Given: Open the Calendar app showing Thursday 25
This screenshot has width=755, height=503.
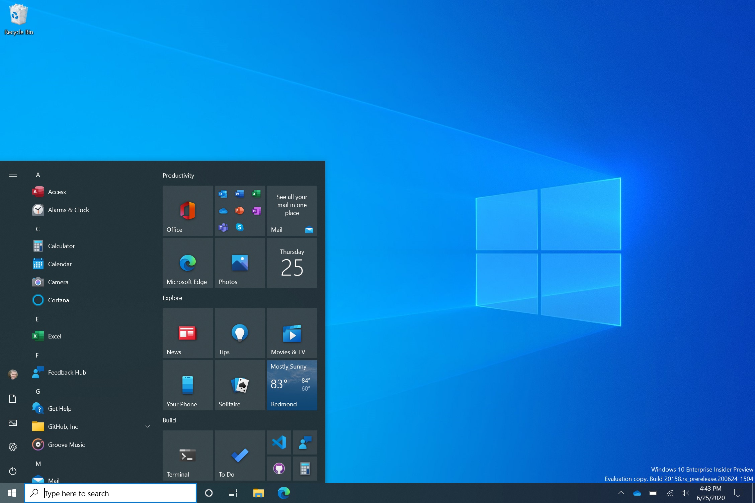Looking at the screenshot, I should coord(291,265).
